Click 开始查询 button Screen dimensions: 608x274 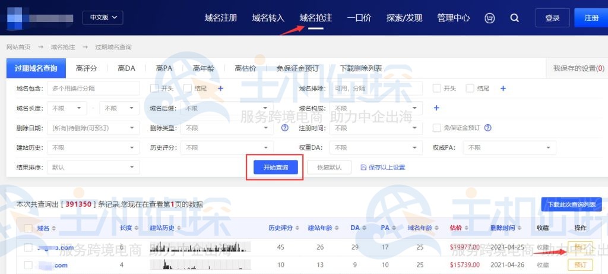[x=275, y=167]
